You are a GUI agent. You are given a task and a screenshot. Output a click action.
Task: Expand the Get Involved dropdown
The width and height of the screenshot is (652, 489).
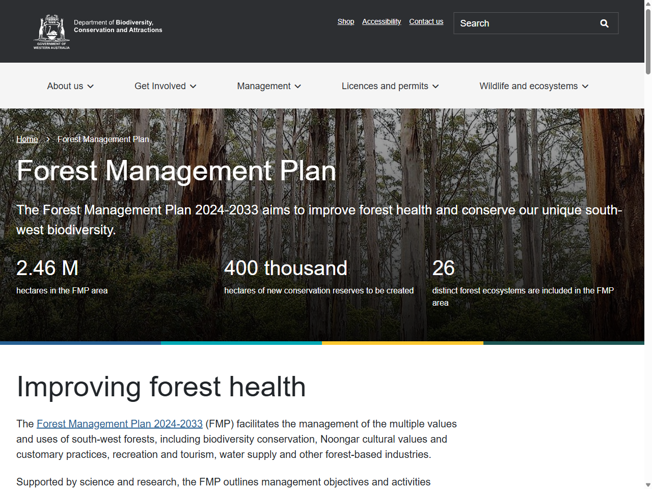click(160, 86)
